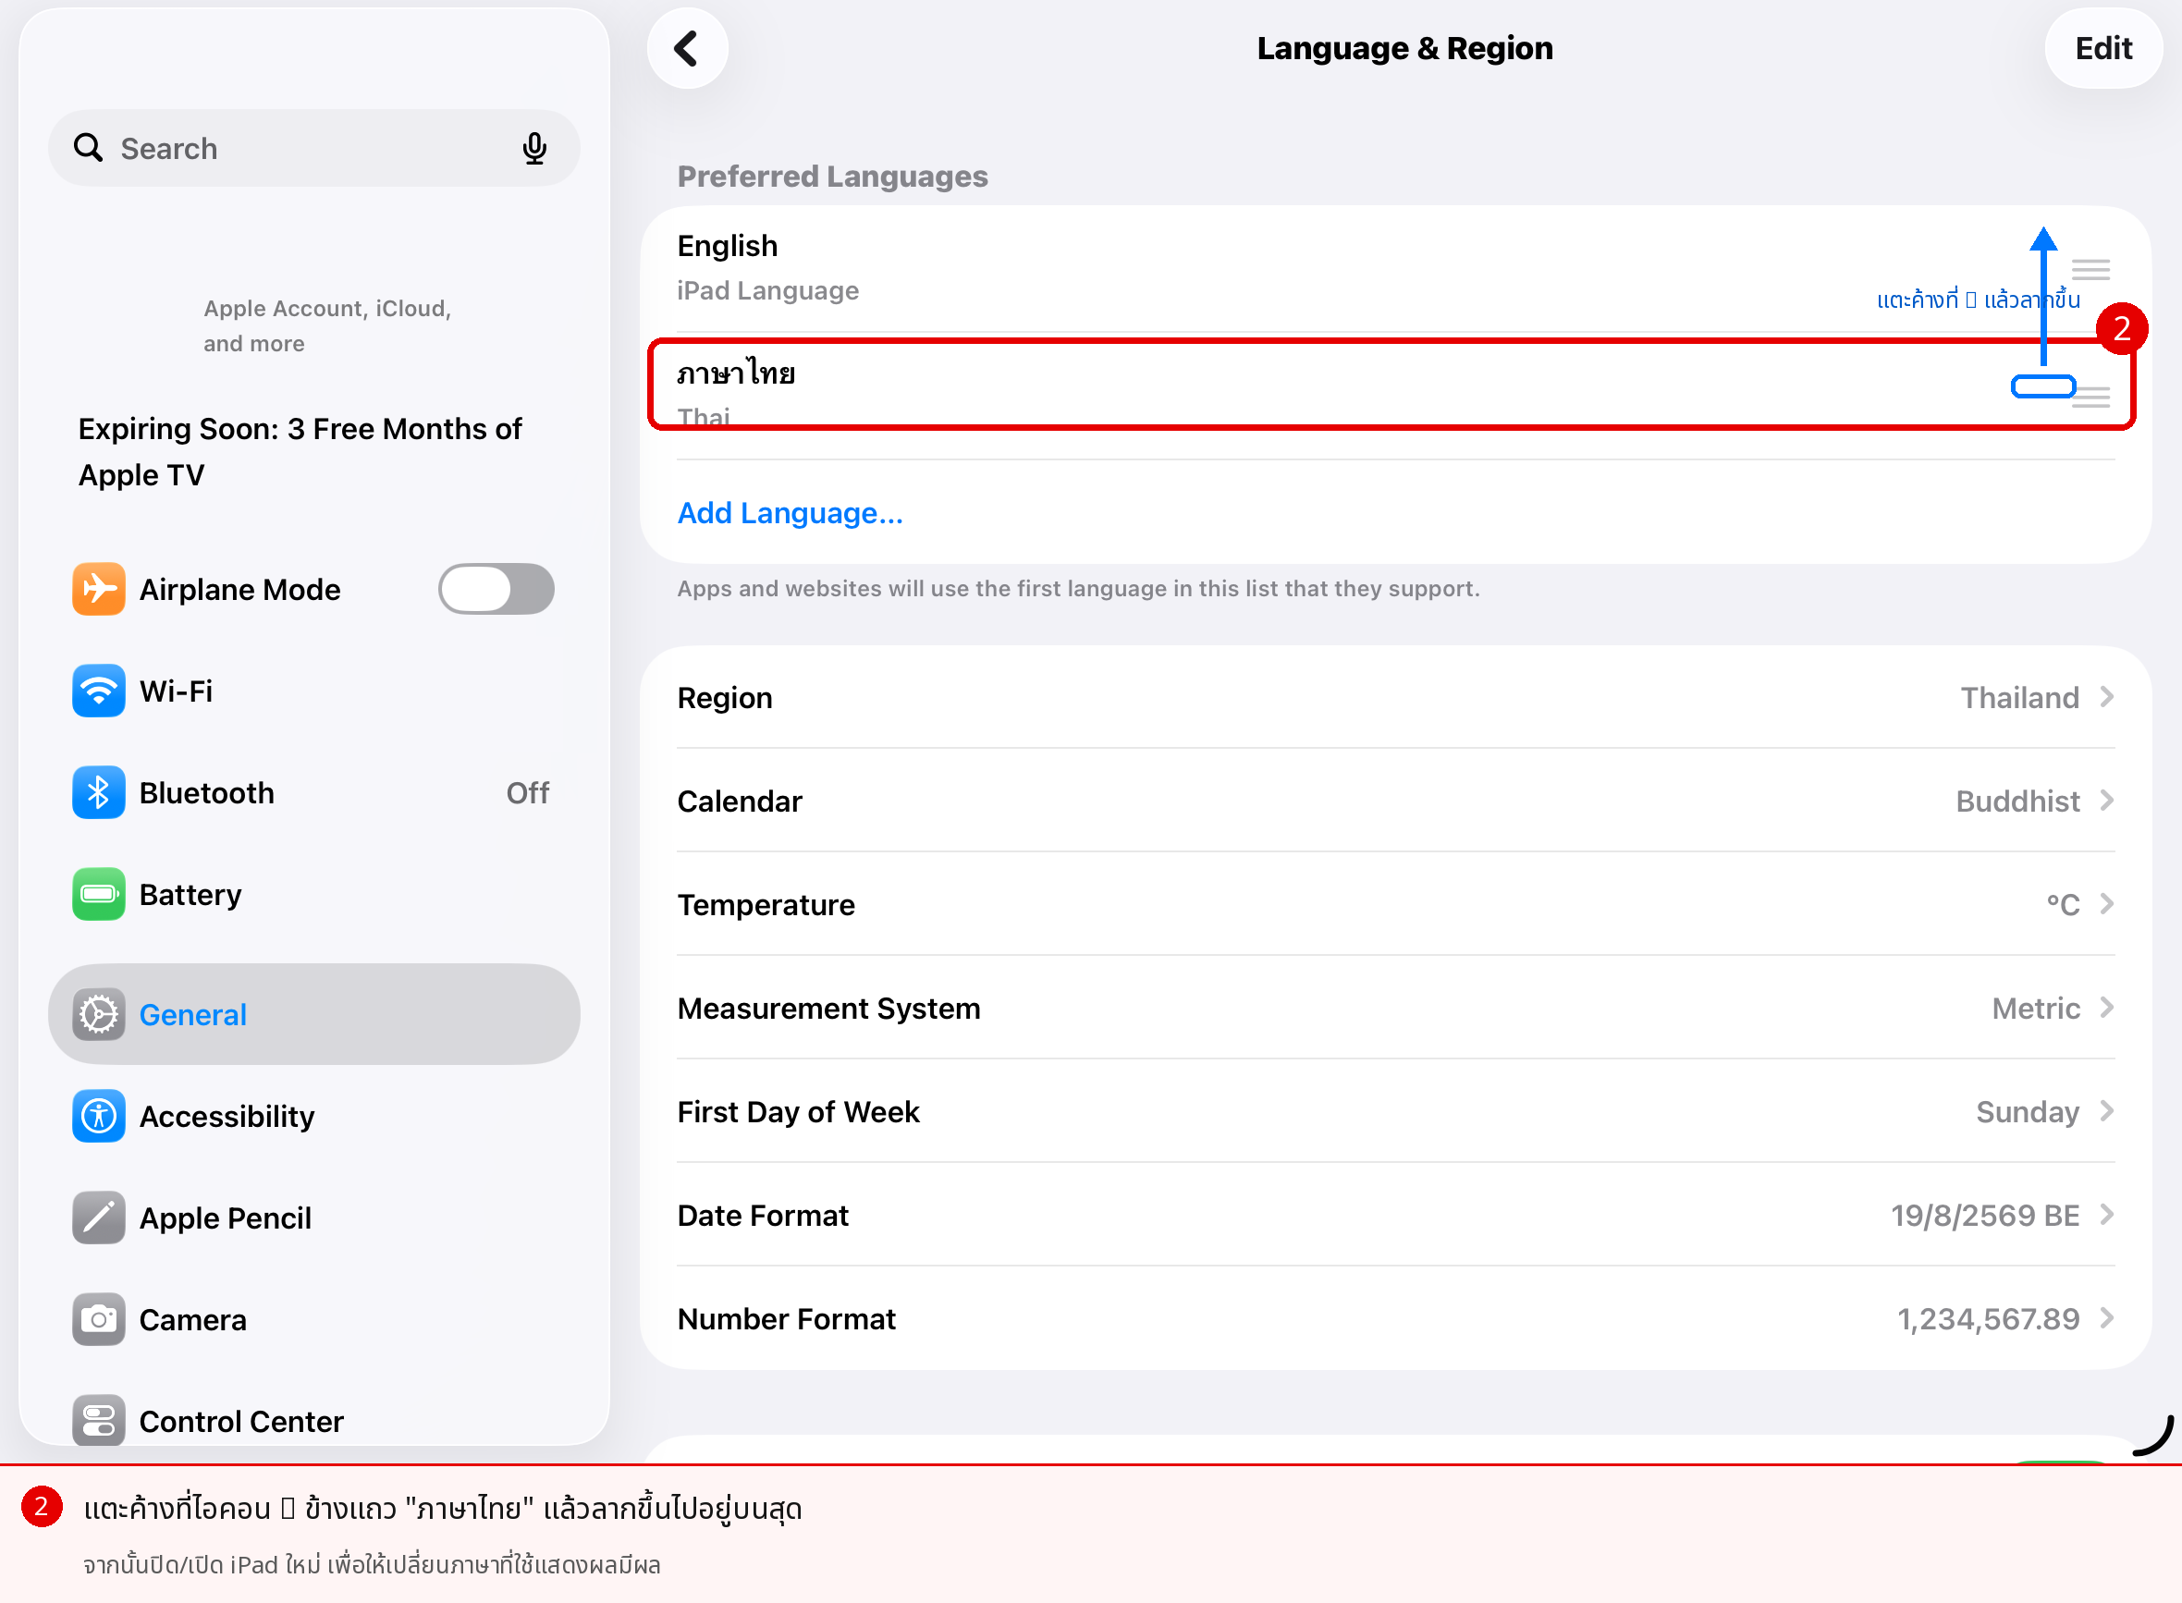The height and width of the screenshot is (1603, 2182).
Task: Focus the Search field
Action: (313, 149)
